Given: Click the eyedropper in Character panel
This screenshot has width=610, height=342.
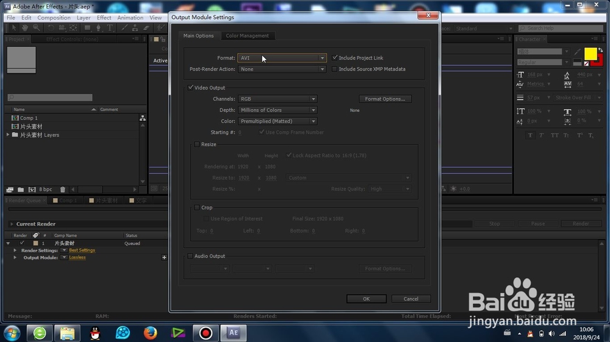Looking at the screenshot, I should [577, 52].
